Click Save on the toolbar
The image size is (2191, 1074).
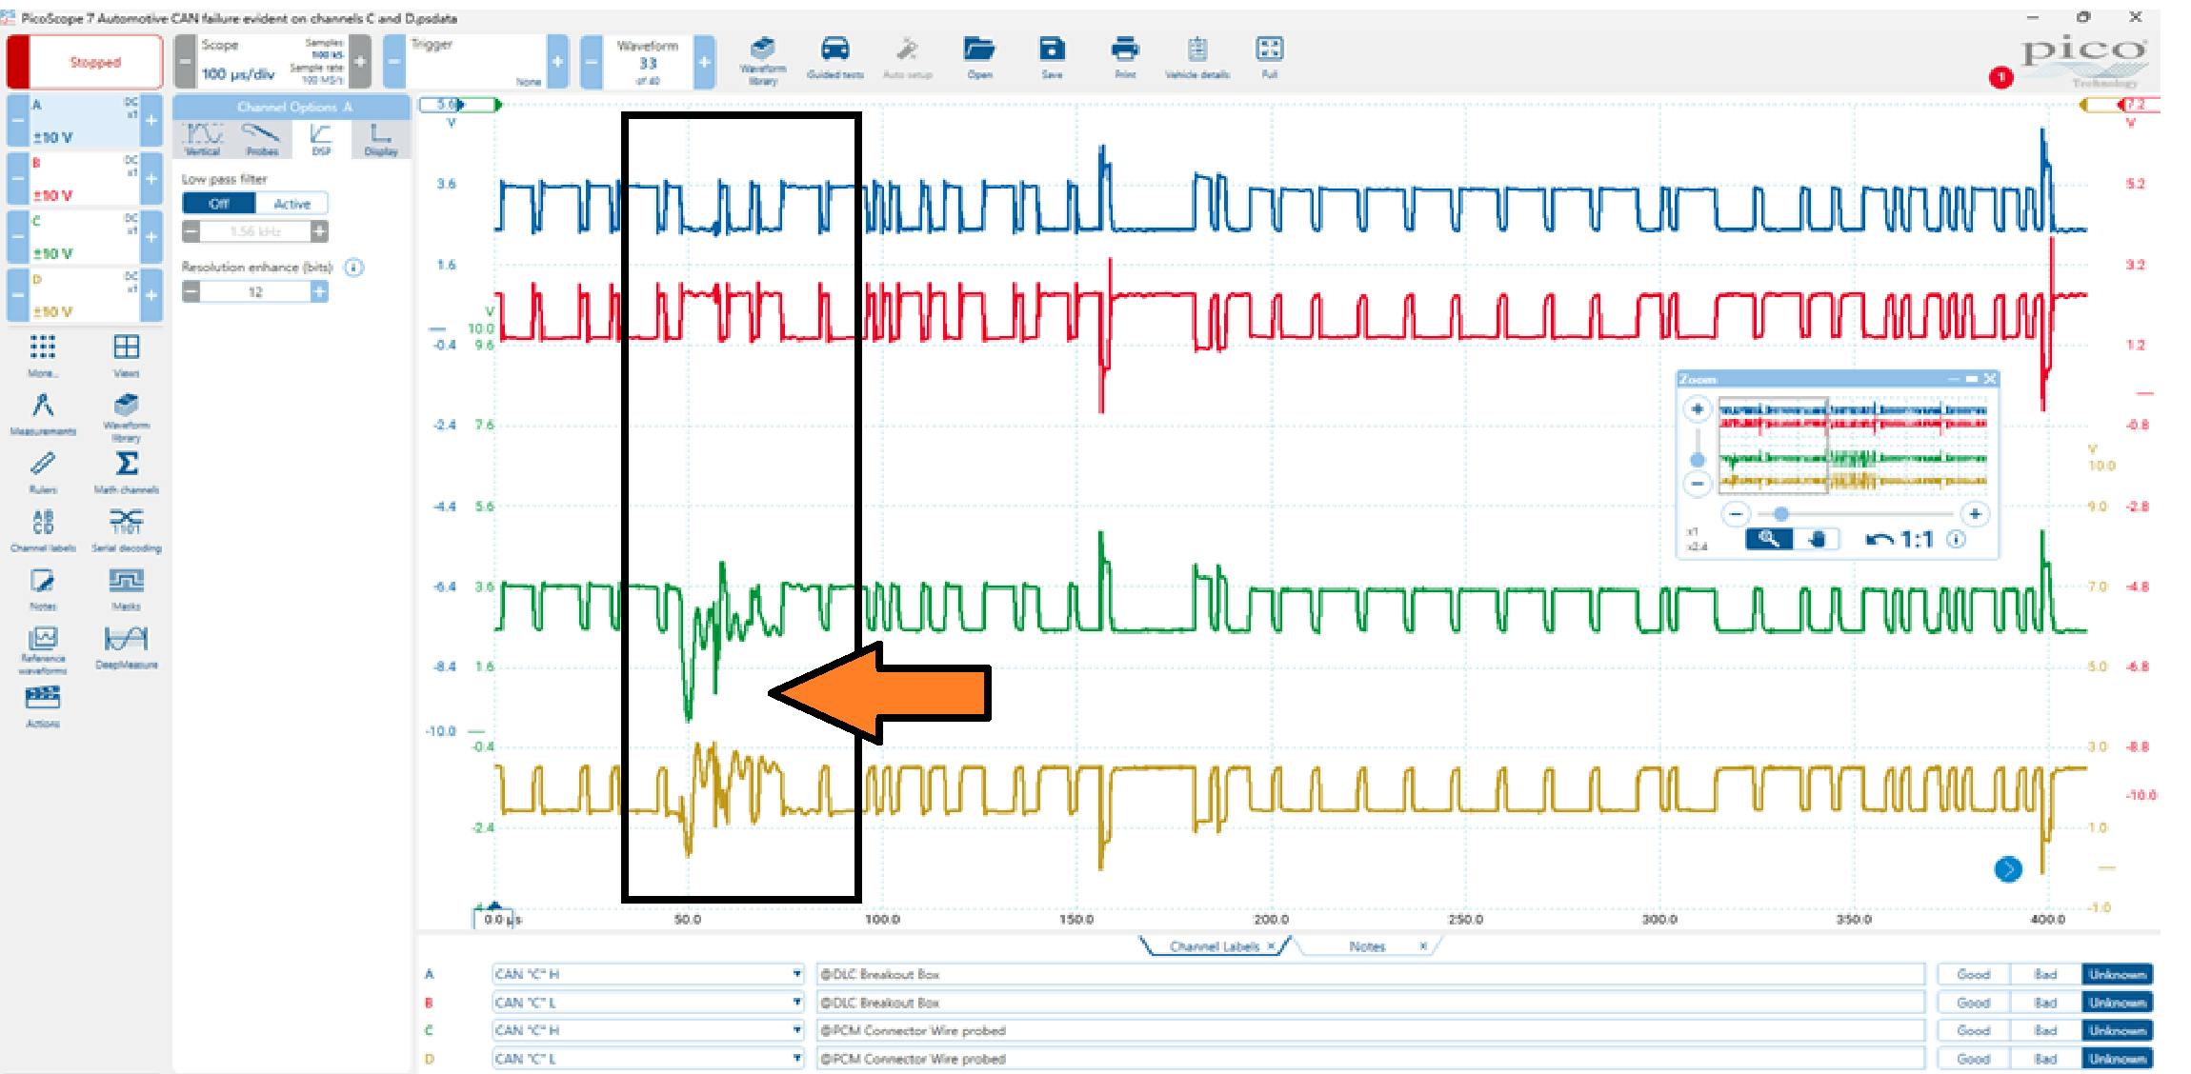(1051, 57)
